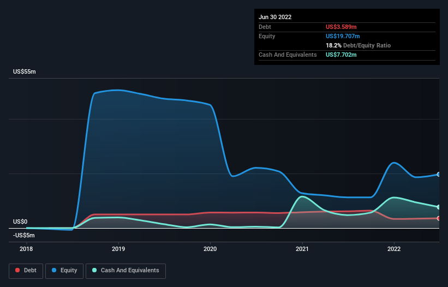Screen dimensions: 448x287
Task: Click the US$3.589m debt value
Action: (341, 27)
